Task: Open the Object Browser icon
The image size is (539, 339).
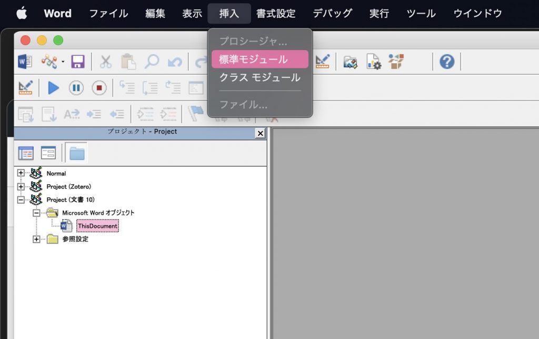Action: coord(396,62)
